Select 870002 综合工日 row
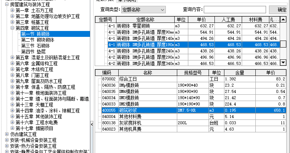This screenshot has width=290, height=153. tap(194, 79)
